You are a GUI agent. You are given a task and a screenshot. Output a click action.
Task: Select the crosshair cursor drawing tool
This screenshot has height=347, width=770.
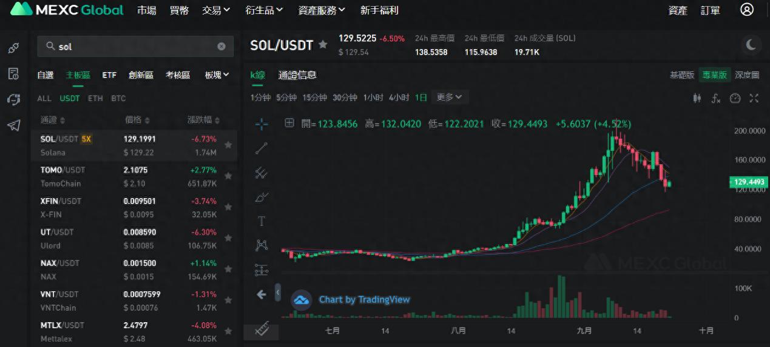point(262,124)
